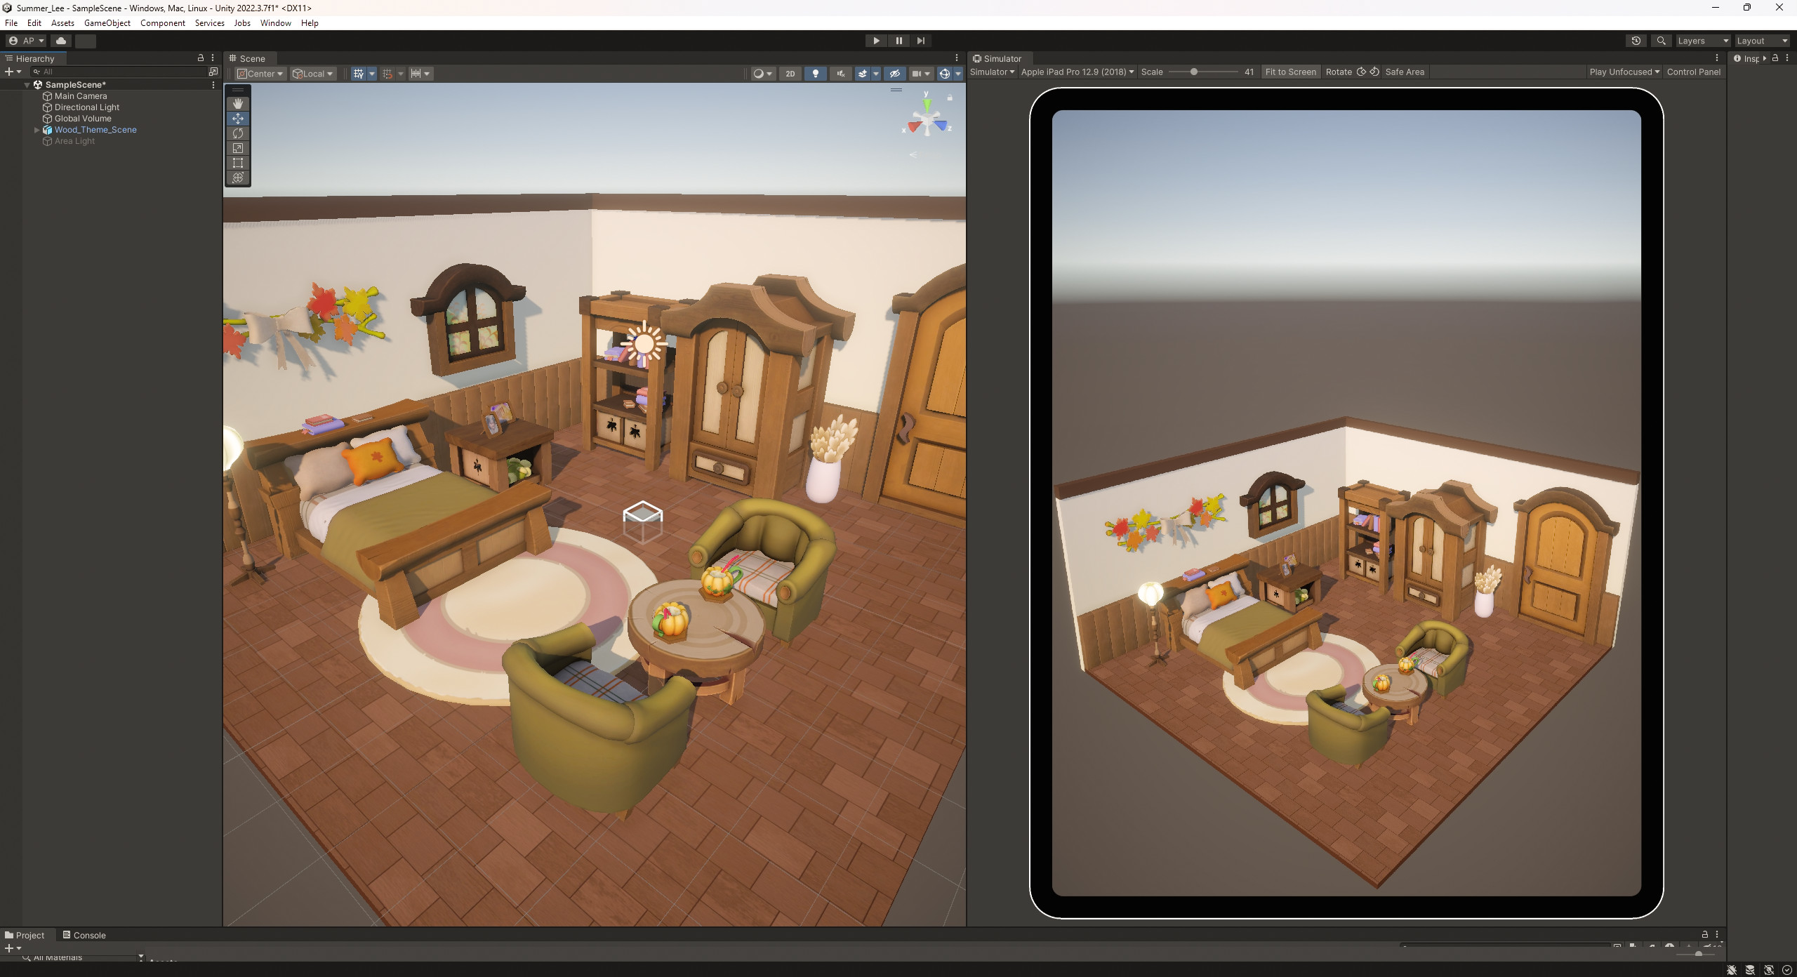Image resolution: width=1797 pixels, height=977 pixels.
Task: Open the Apple iPad Pro 12.9 device dropdown
Action: 1077,72
